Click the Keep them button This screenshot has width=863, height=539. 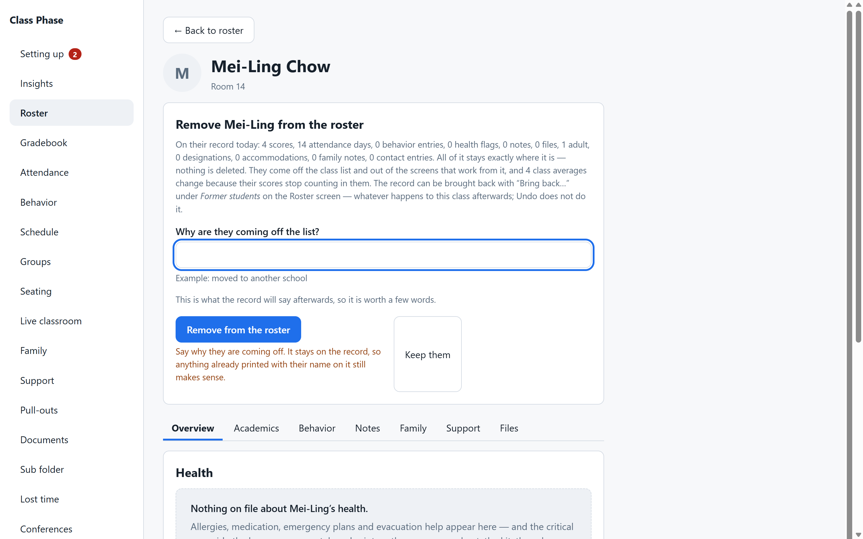427,354
